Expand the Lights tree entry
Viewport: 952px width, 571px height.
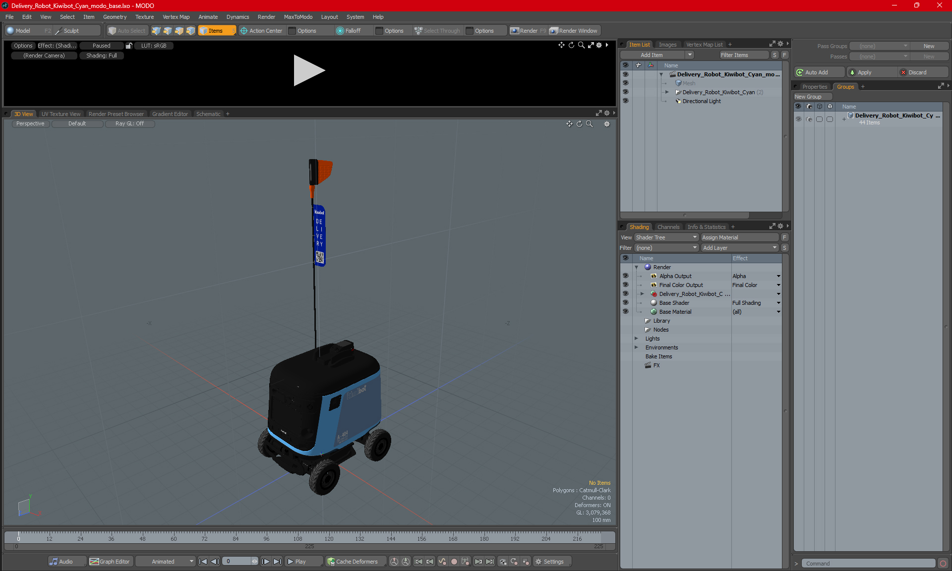coord(636,339)
